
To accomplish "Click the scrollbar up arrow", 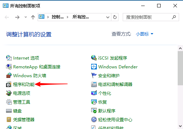I will click(x=180, y=48).
